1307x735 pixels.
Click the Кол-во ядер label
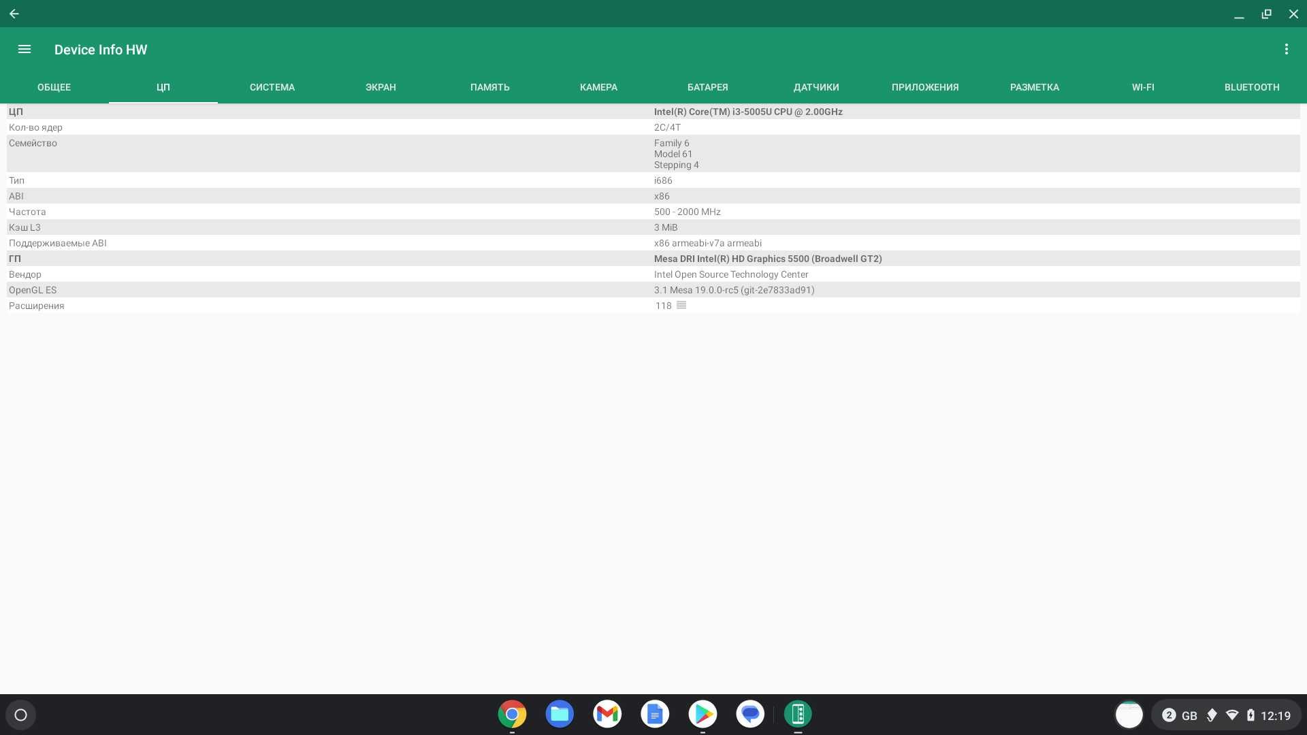35,127
